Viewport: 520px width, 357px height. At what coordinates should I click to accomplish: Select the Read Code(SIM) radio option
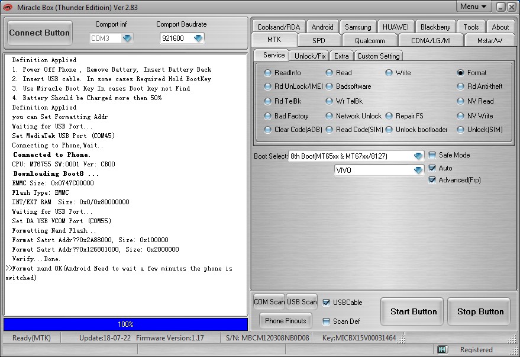329,130
